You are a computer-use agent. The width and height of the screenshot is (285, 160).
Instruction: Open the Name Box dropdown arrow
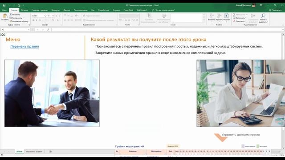[x=28, y=30]
